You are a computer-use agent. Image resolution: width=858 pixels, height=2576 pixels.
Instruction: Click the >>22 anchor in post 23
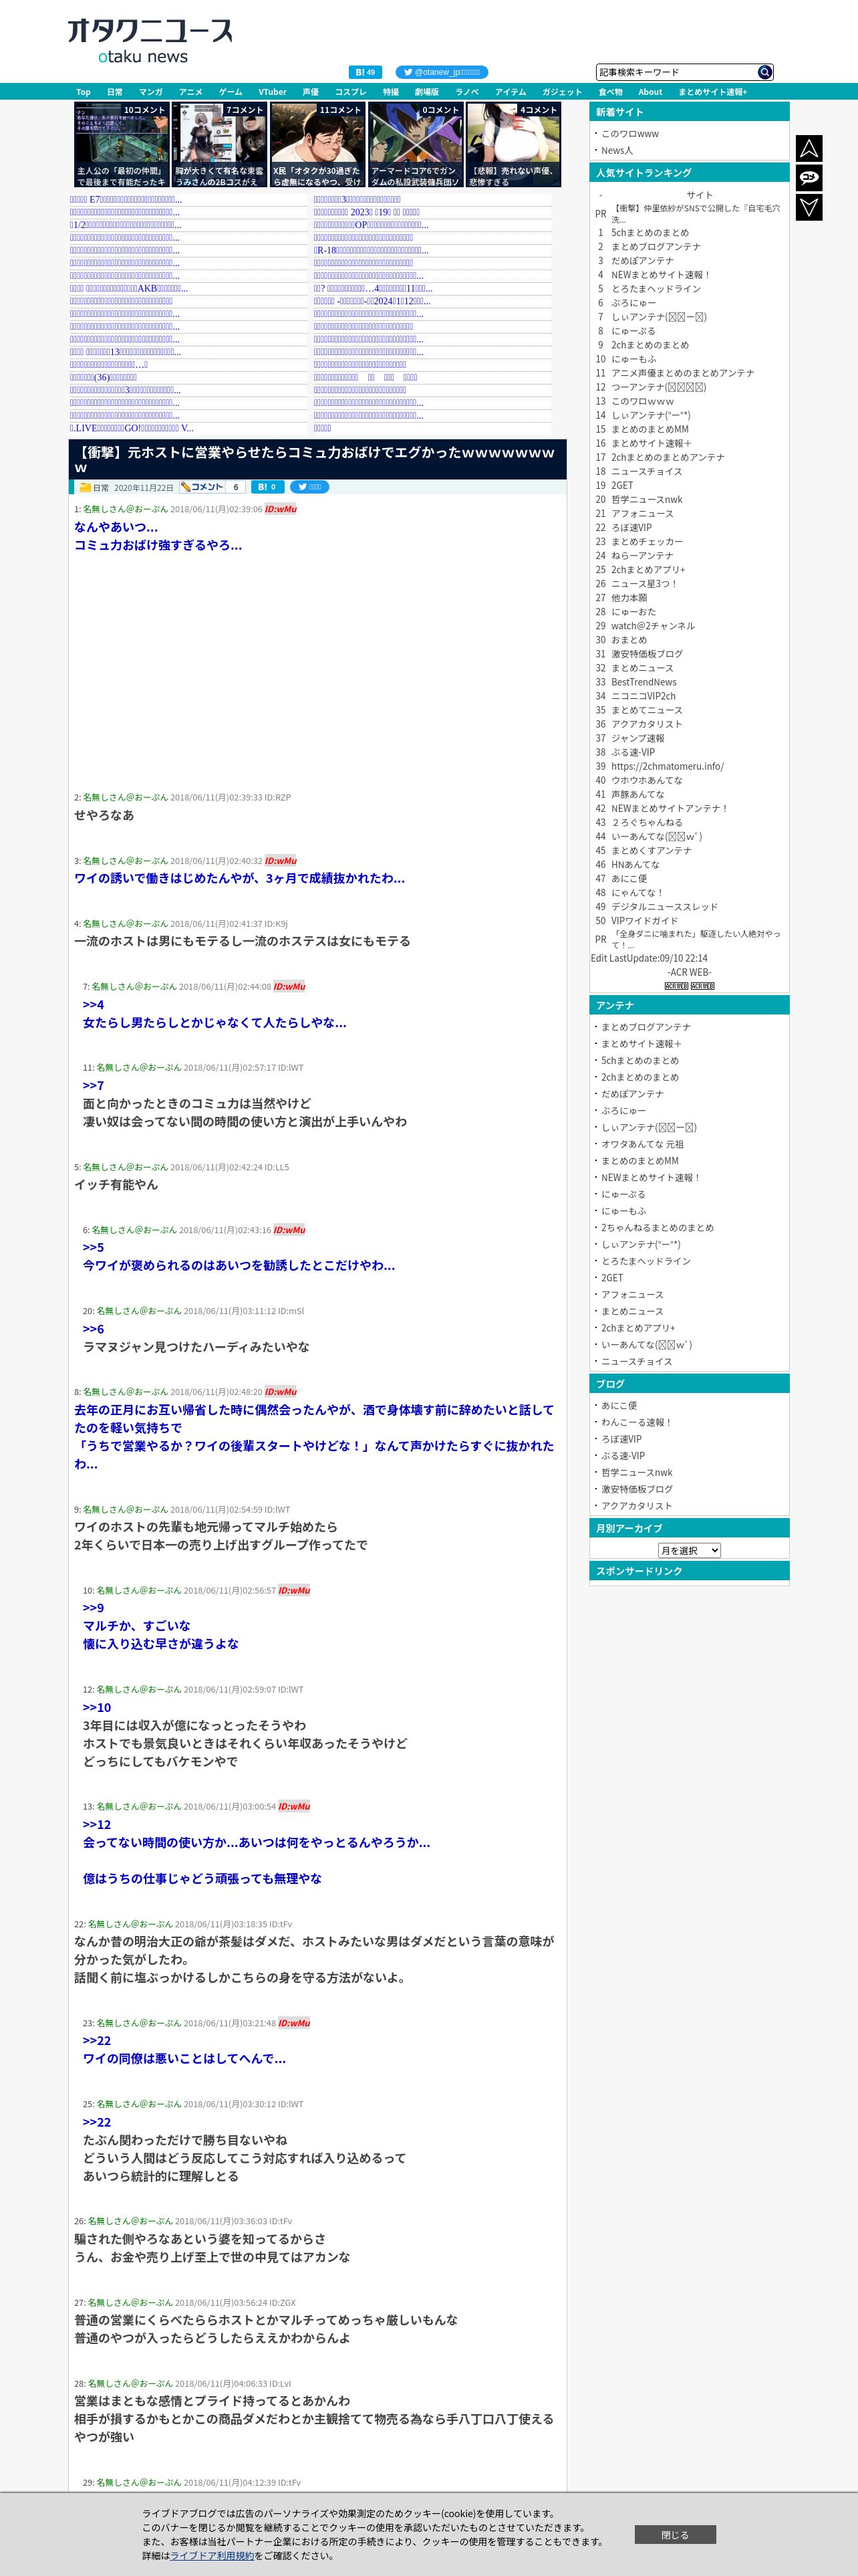click(97, 2040)
